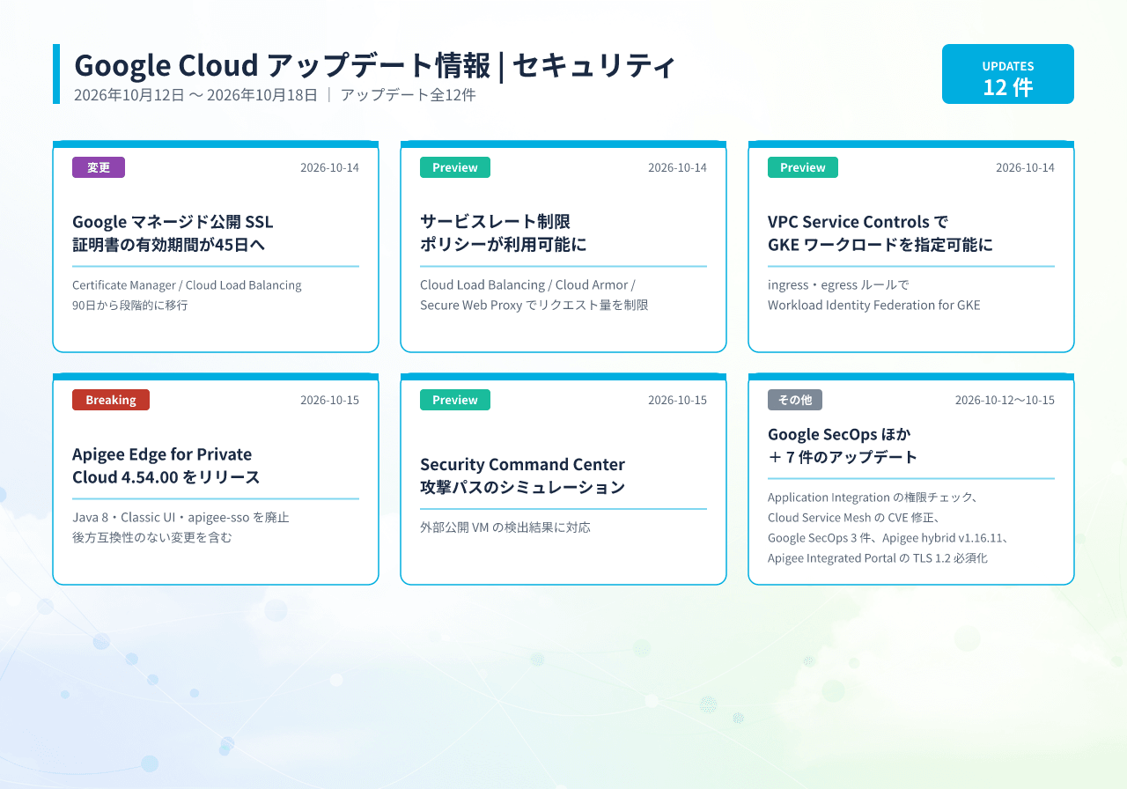Screen dimensions: 1127x789
Task: Click the text 90日から段階的に移行
Action: [130, 306]
